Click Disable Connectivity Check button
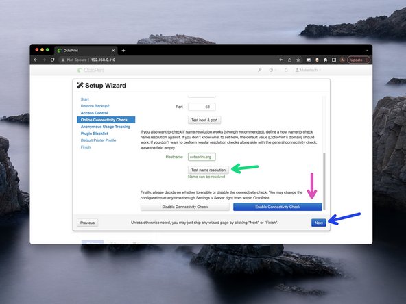The image size is (406, 304). 185,207
